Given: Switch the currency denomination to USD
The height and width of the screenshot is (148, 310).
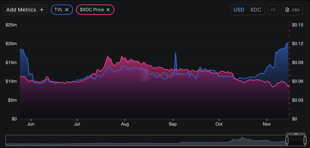Looking at the screenshot, I should (239, 10).
